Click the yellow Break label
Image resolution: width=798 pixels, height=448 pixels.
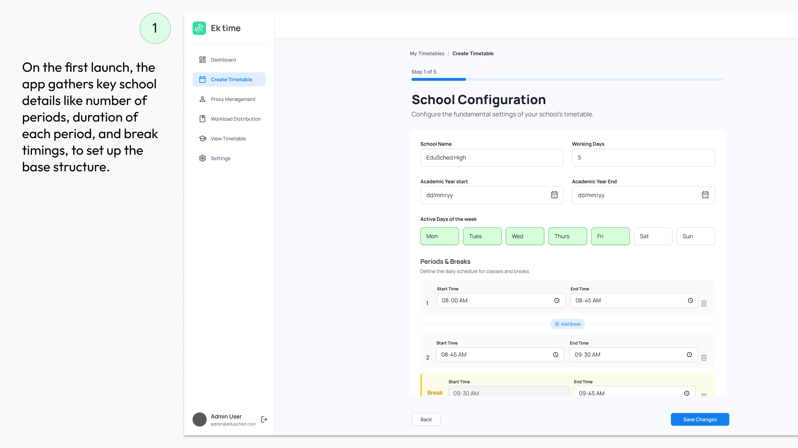click(x=435, y=393)
